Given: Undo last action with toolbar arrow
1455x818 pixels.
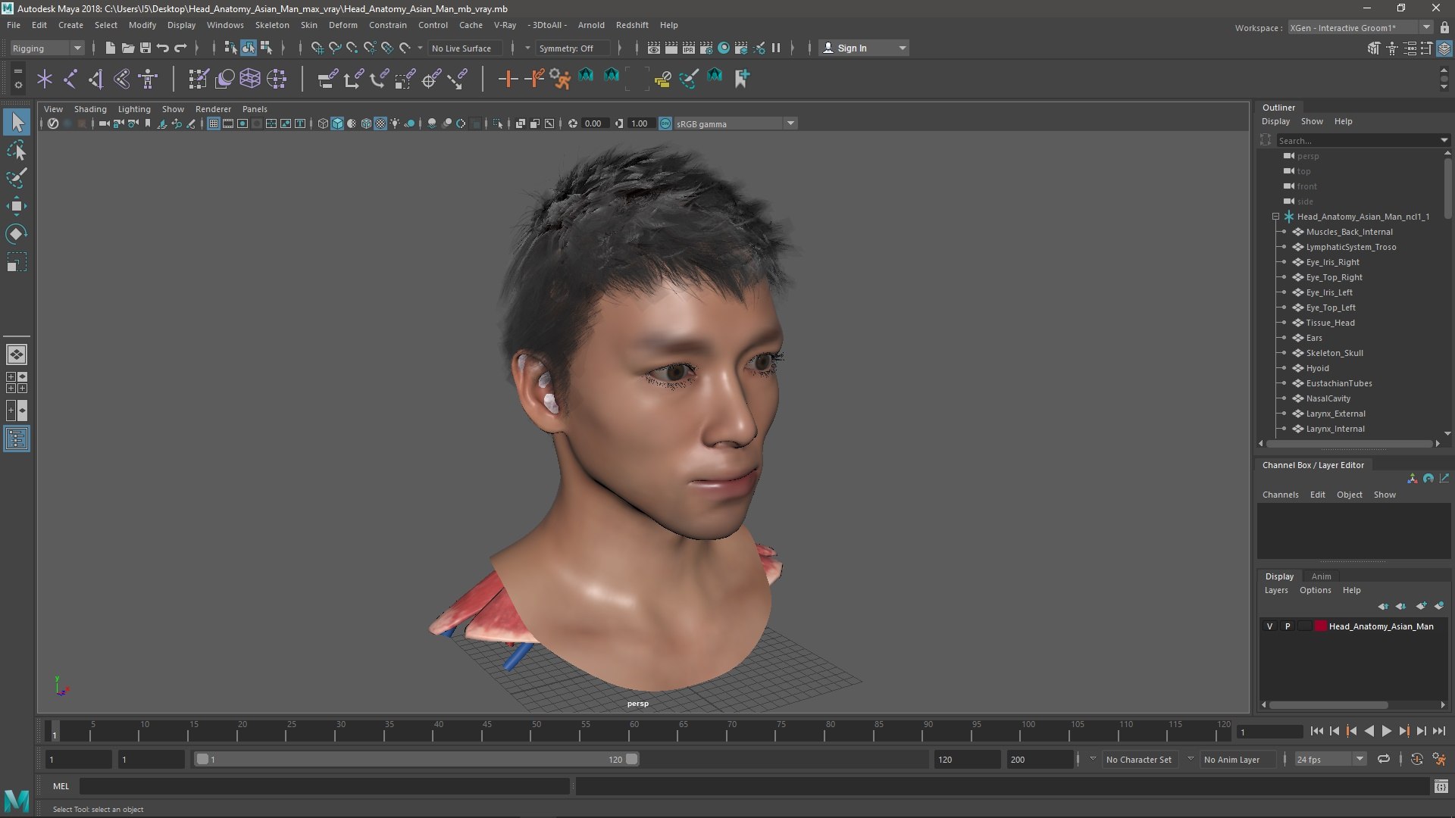Looking at the screenshot, I should [x=162, y=48].
